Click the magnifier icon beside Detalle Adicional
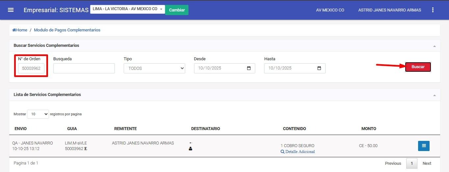Screen dimensions: 449x172 click(x=283, y=152)
